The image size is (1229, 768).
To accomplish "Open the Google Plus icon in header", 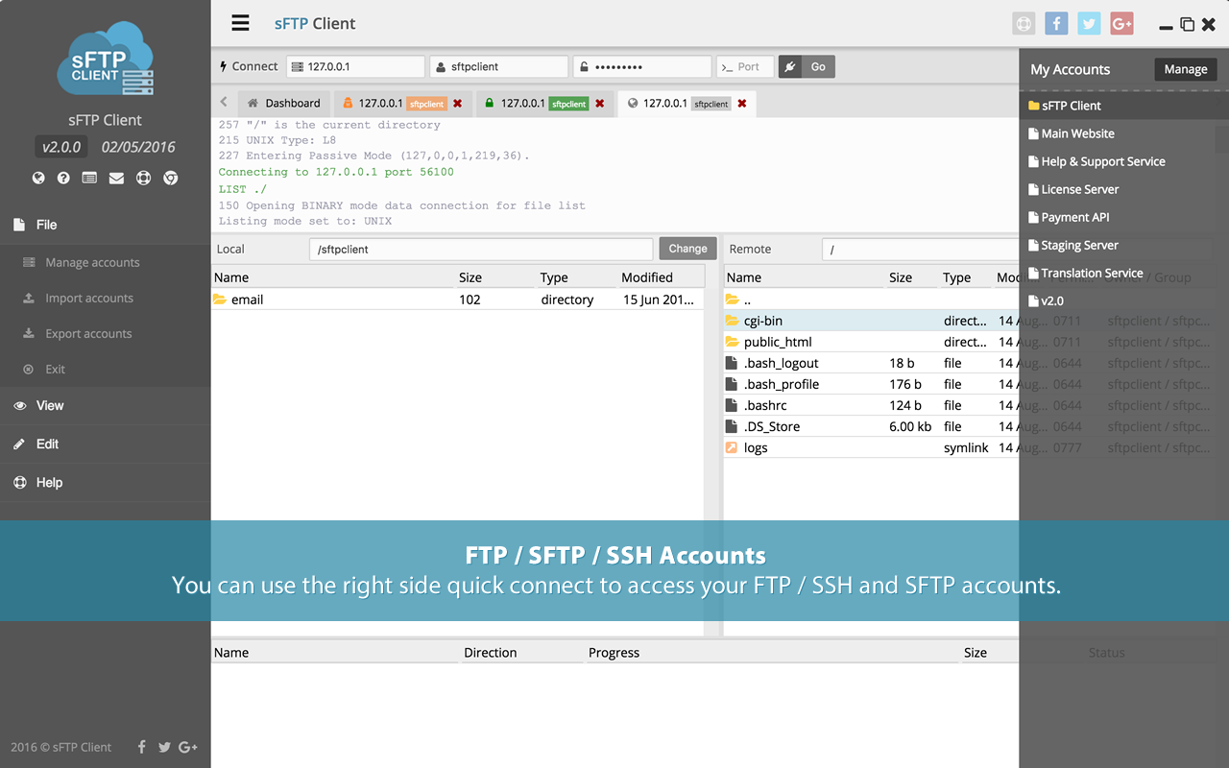I will tap(1121, 24).
